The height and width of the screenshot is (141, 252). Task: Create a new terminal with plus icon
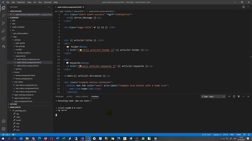pyautogui.click(x=229, y=96)
